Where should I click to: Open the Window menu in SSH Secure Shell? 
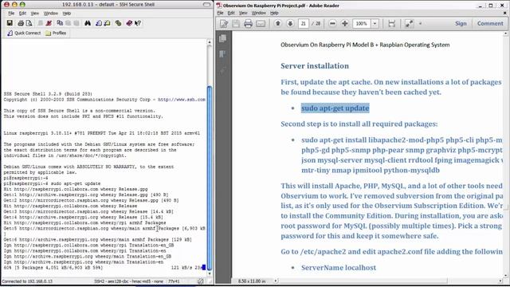coord(51,14)
